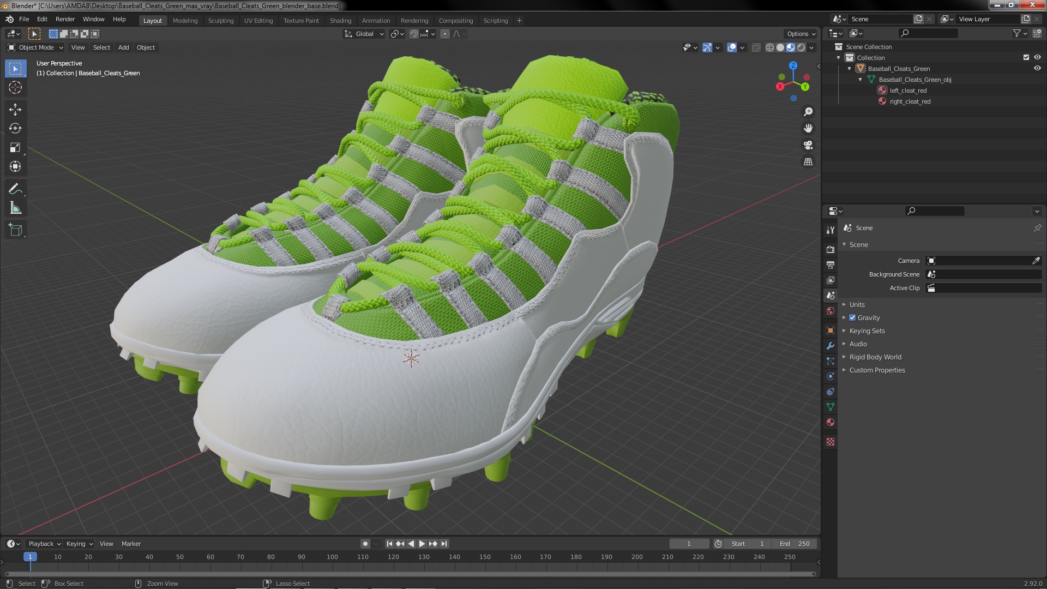Switch to rendered viewport shading
The height and width of the screenshot is (589, 1047).
tap(801, 47)
